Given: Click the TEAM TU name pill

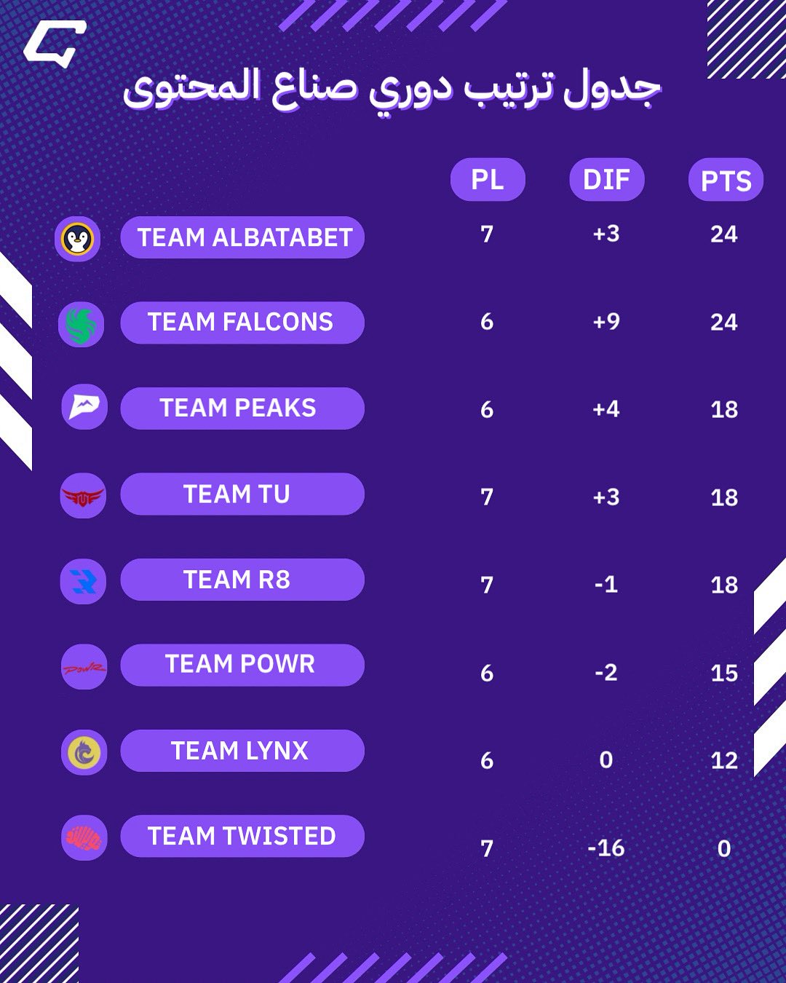Looking at the screenshot, I should click(242, 494).
